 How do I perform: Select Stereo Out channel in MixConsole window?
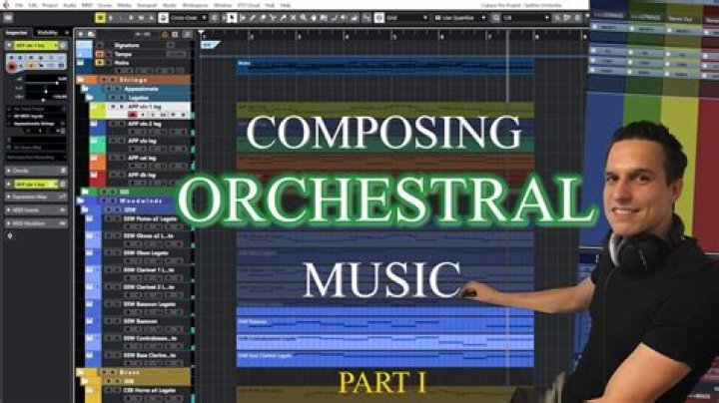[680, 19]
